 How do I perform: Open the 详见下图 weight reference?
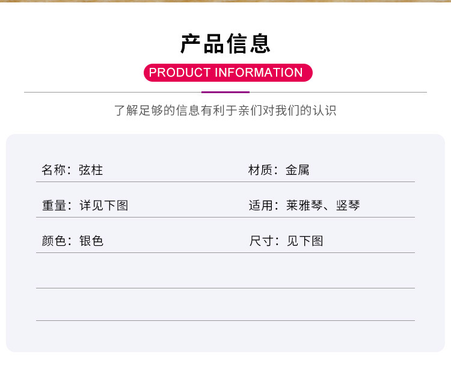click(104, 206)
